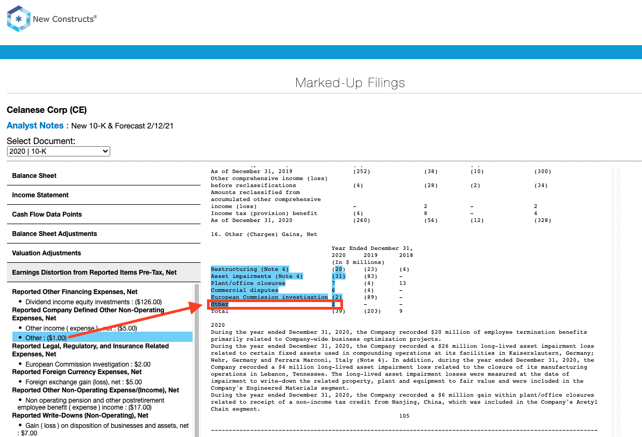The height and width of the screenshot is (437, 642).
Task: Click Reported Foreign Currency Expenses, Net heading
Action: coord(76,372)
